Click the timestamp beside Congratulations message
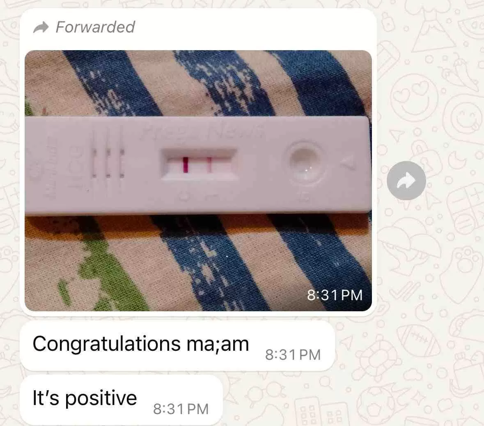This screenshot has width=484, height=426. [x=293, y=354]
